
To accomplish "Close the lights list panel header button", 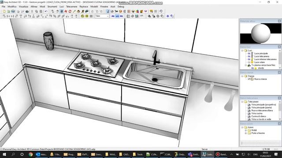I will tap(279, 47).
